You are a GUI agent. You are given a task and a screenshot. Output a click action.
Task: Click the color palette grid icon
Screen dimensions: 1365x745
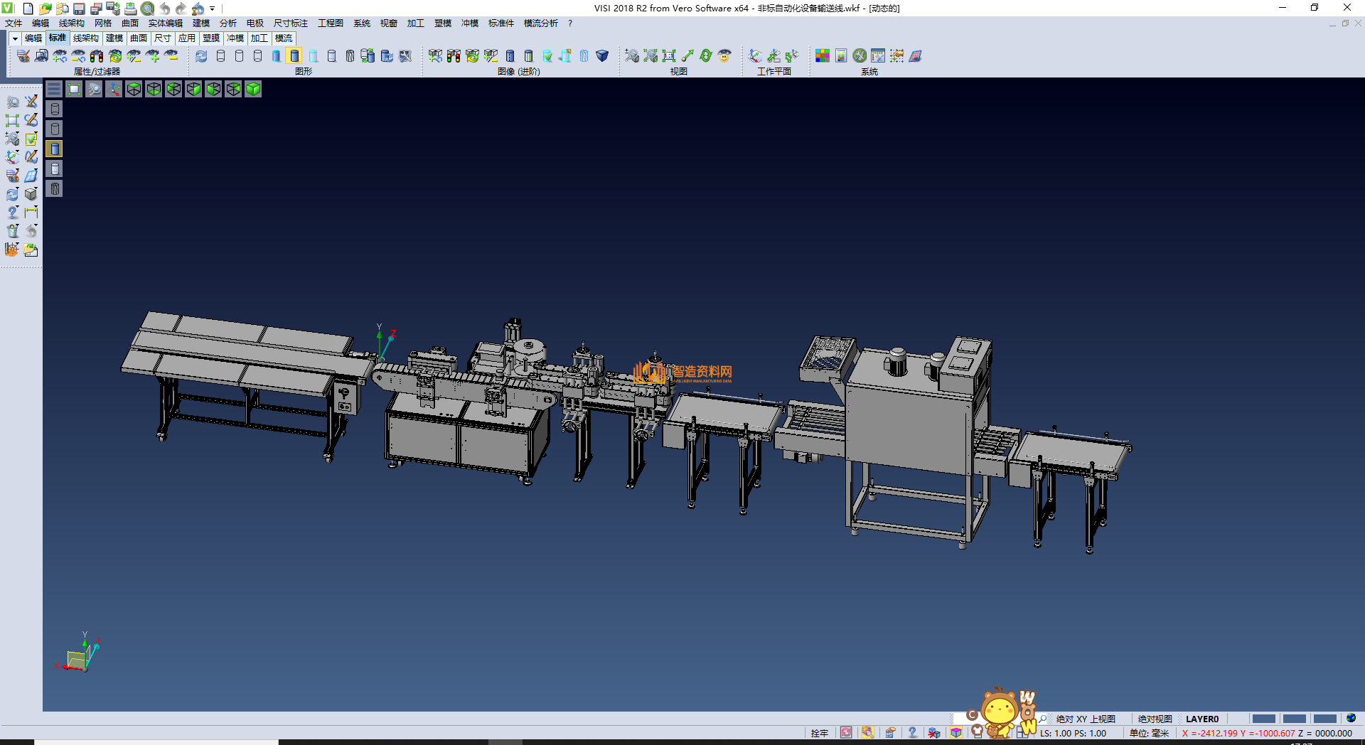point(822,56)
